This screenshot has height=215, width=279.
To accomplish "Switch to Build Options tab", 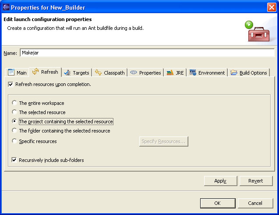I will pyautogui.click(x=249, y=72).
